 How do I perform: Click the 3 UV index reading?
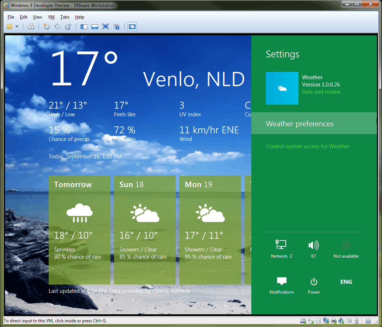pyautogui.click(x=190, y=109)
